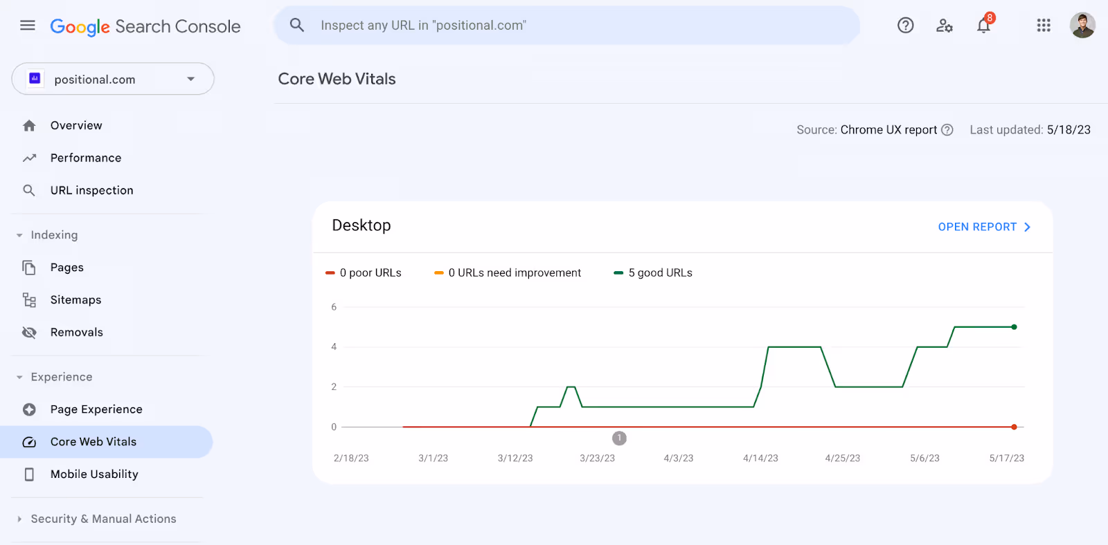Click the Core Web Vitals page heading
This screenshot has width=1108, height=545.
(337, 79)
